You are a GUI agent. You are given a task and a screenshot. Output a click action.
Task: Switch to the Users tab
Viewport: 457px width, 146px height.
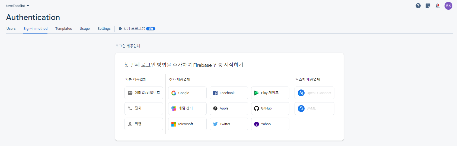coord(11,29)
